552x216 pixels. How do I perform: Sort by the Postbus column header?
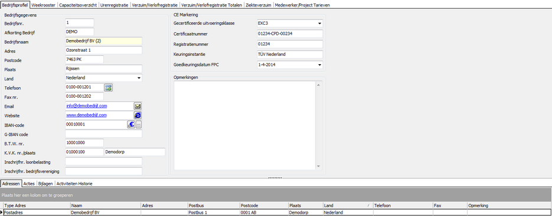(214, 205)
